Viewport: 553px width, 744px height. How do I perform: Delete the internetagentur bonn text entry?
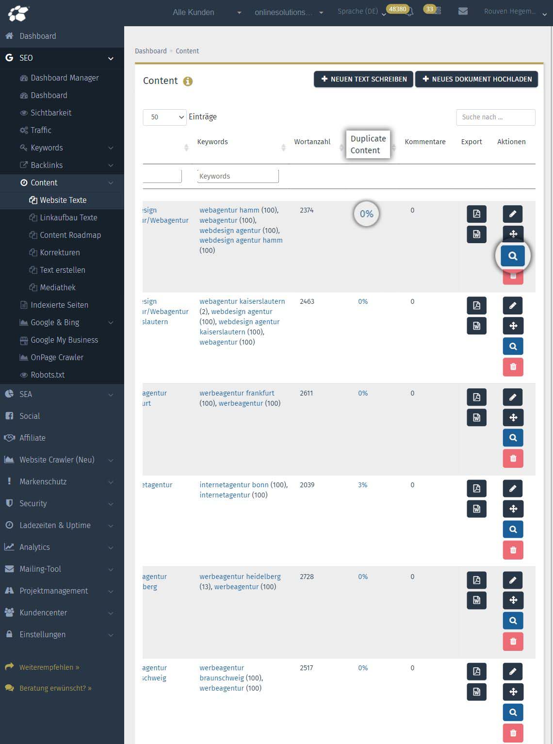[x=513, y=550]
